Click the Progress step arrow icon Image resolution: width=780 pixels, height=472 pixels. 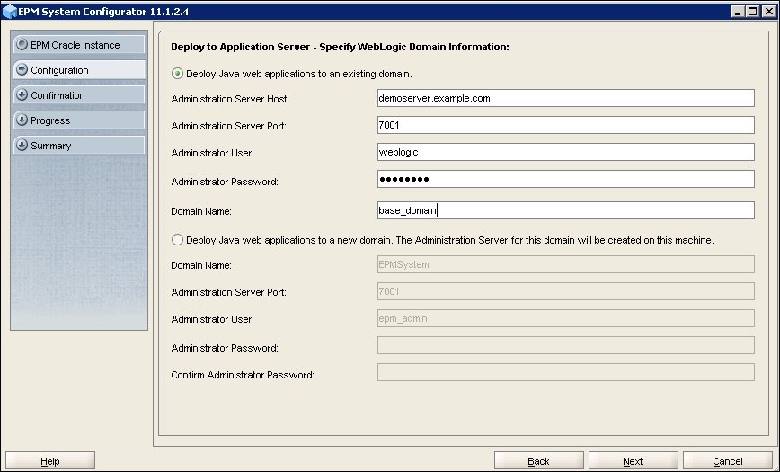(x=22, y=120)
